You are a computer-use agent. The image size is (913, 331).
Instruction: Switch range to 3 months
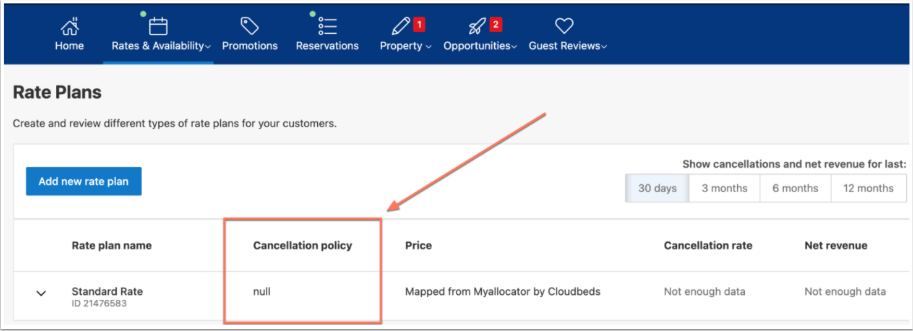click(x=724, y=188)
